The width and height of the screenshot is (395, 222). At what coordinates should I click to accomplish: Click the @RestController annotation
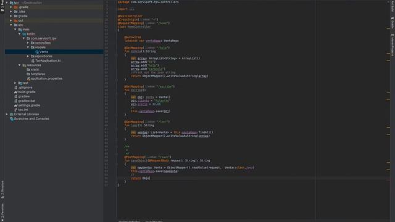[130, 16]
